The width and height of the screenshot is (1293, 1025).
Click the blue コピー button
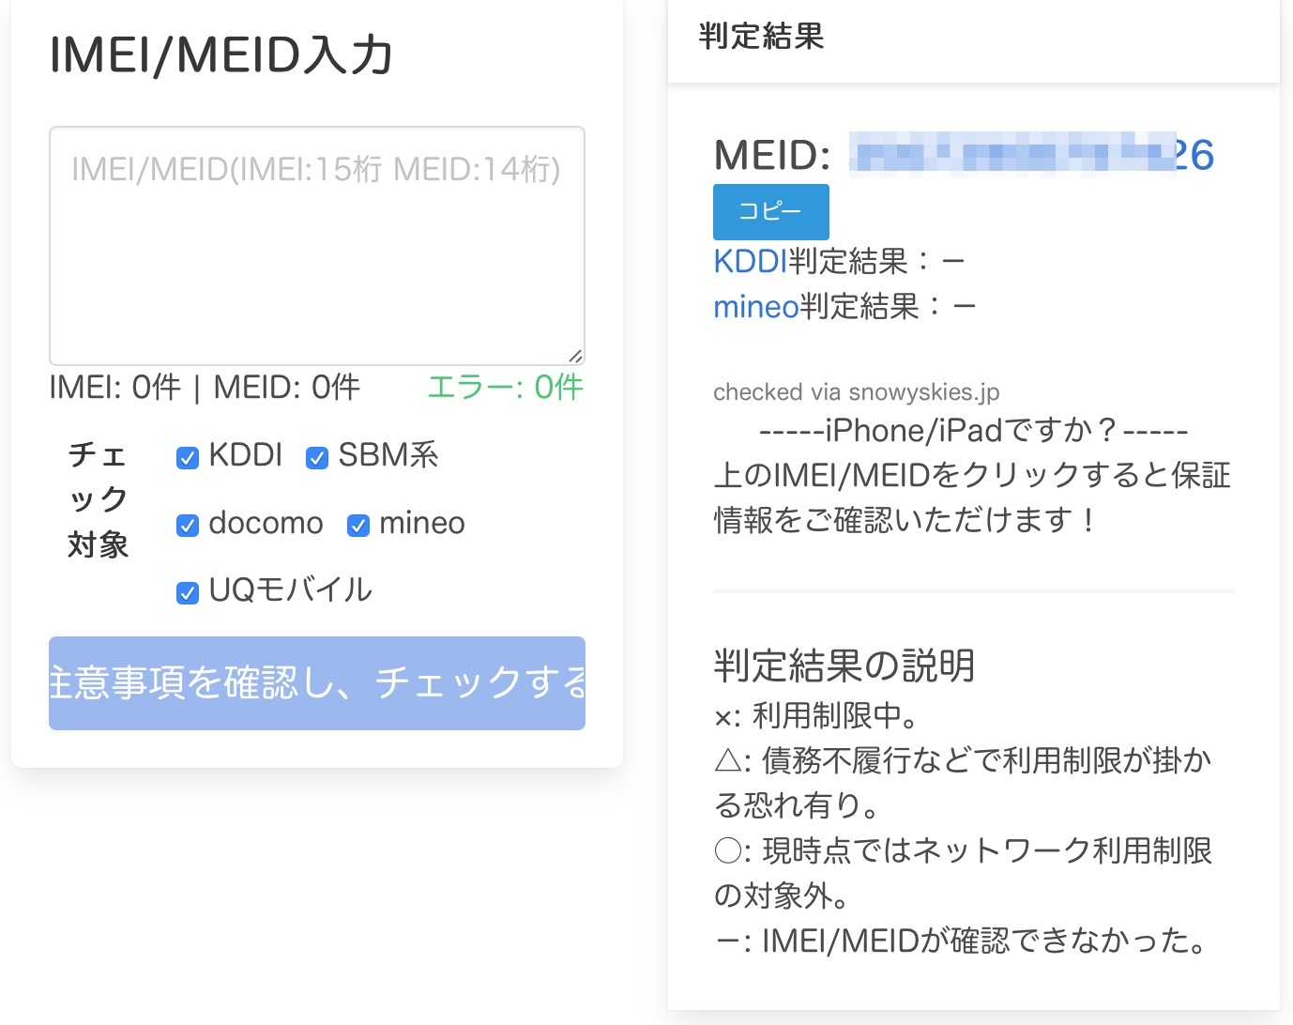point(770,211)
